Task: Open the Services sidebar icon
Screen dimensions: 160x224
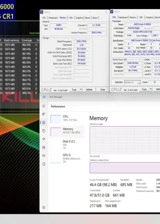Action: [x=44, y=164]
